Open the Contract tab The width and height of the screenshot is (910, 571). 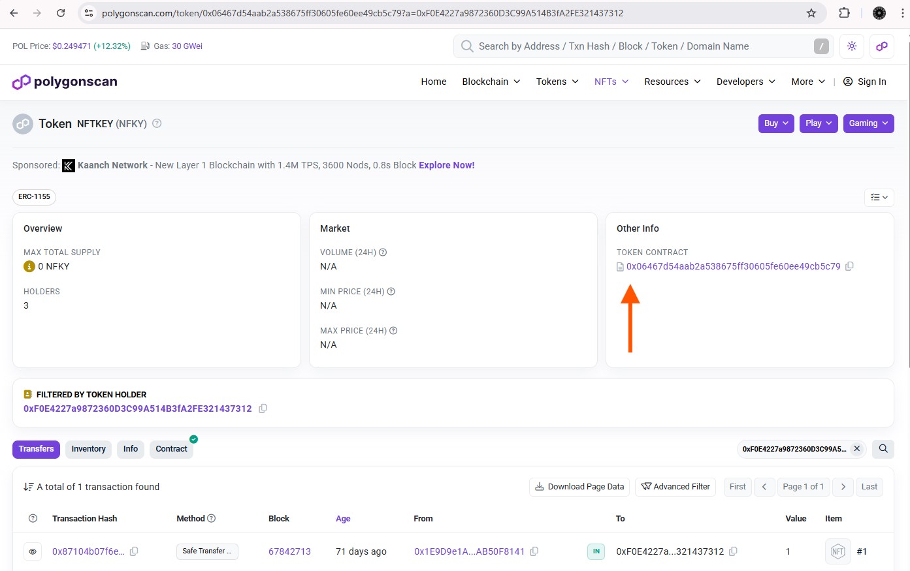(171, 449)
